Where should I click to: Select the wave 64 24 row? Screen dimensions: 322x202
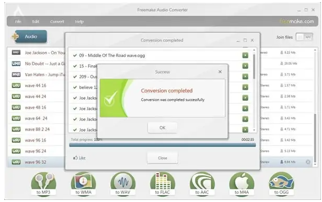(36, 118)
